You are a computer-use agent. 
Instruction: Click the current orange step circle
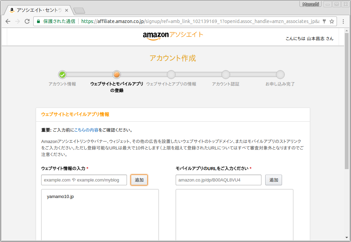pos(117,75)
